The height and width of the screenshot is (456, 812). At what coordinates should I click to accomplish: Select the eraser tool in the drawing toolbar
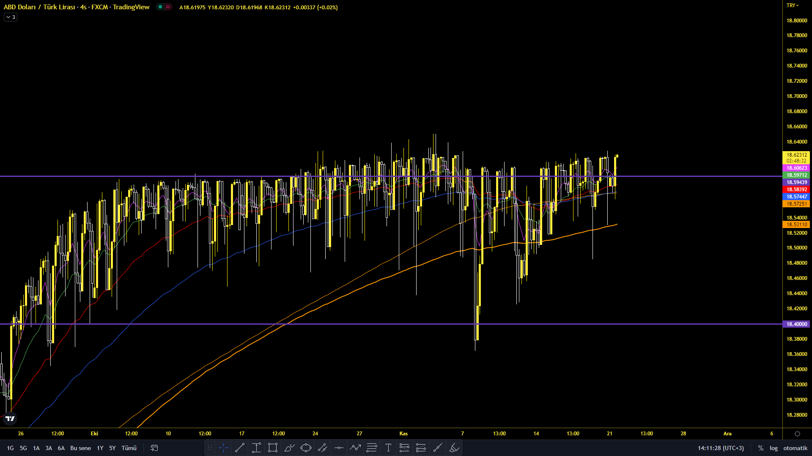pyautogui.click(x=454, y=448)
